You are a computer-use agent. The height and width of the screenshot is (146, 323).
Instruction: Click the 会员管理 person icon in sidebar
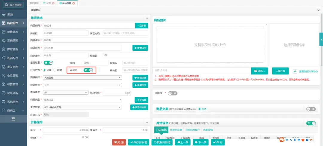[x=4, y=76]
